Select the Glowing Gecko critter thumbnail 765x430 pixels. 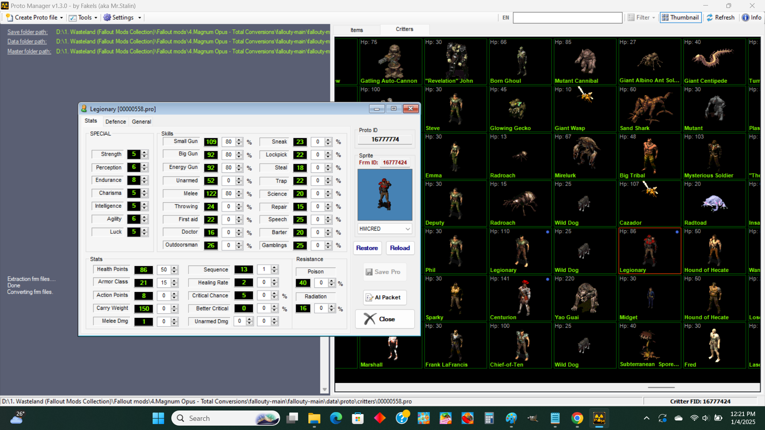(520, 109)
